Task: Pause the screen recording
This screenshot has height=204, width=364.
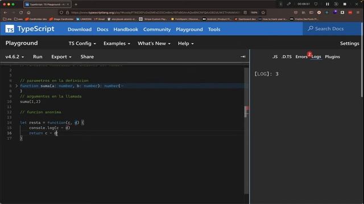Action: pos(328,4)
